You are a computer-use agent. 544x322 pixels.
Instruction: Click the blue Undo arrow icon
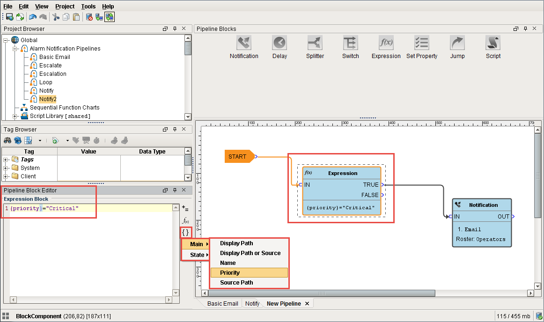coord(33,17)
